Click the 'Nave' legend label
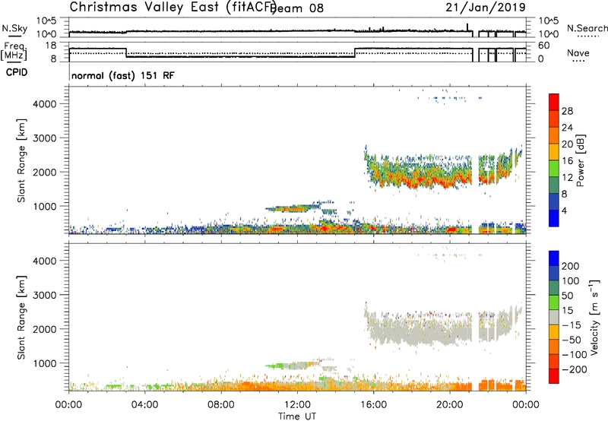The width and height of the screenshot is (608, 421). point(578,53)
